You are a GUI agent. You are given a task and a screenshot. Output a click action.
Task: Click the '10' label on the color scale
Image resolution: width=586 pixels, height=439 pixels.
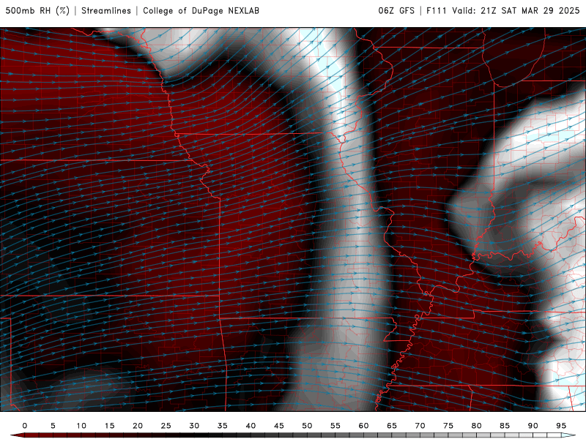(81, 426)
